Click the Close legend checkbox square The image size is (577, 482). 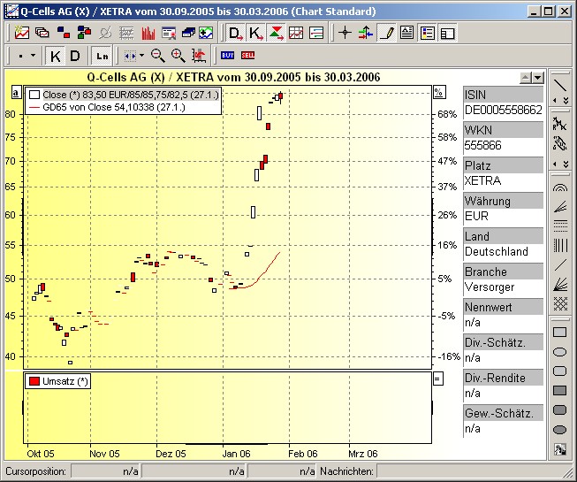pyautogui.click(x=34, y=95)
